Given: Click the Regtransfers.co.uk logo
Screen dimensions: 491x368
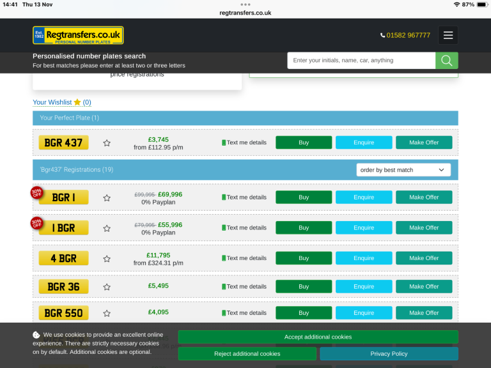Looking at the screenshot, I should coord(78,35).
